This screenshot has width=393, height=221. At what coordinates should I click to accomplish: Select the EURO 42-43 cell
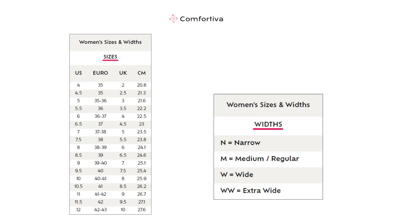pyautogui.click(x=100, y=210)
